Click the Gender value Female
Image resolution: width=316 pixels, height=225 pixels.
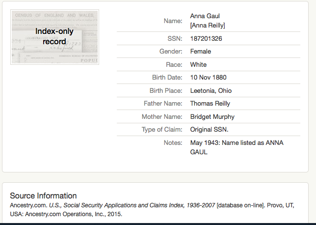coord(201,52)
